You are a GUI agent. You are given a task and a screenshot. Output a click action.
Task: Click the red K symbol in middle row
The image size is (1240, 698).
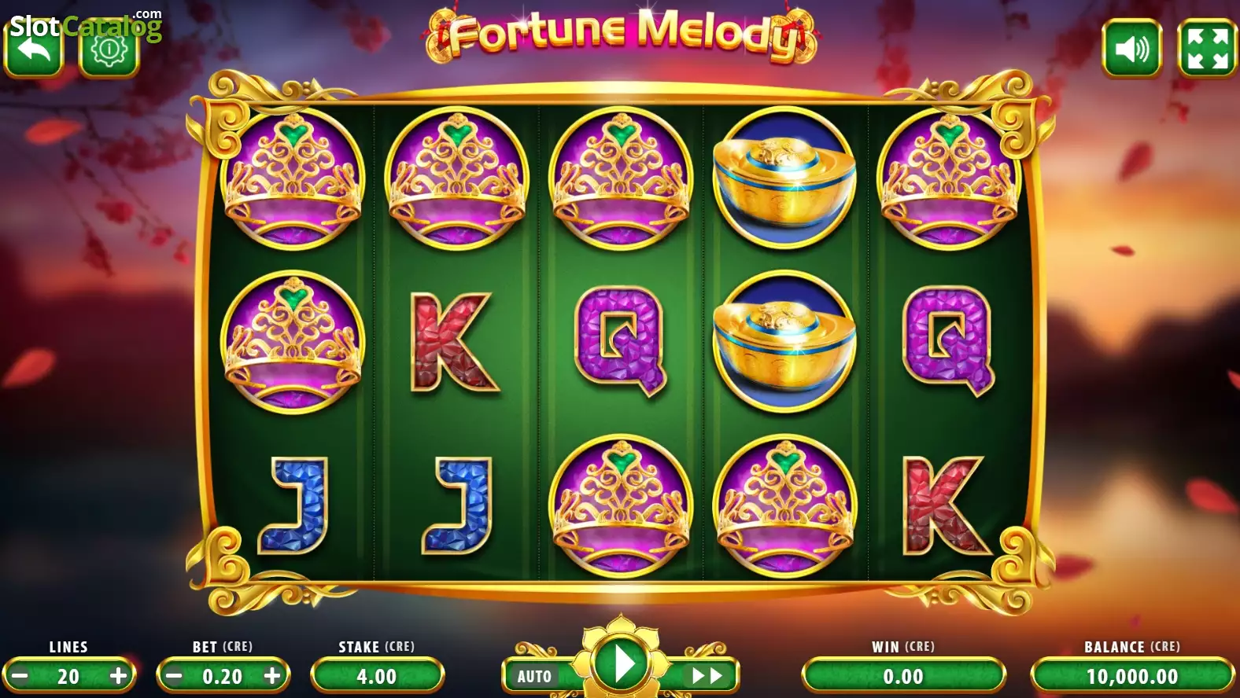click(x=454, y=342)
